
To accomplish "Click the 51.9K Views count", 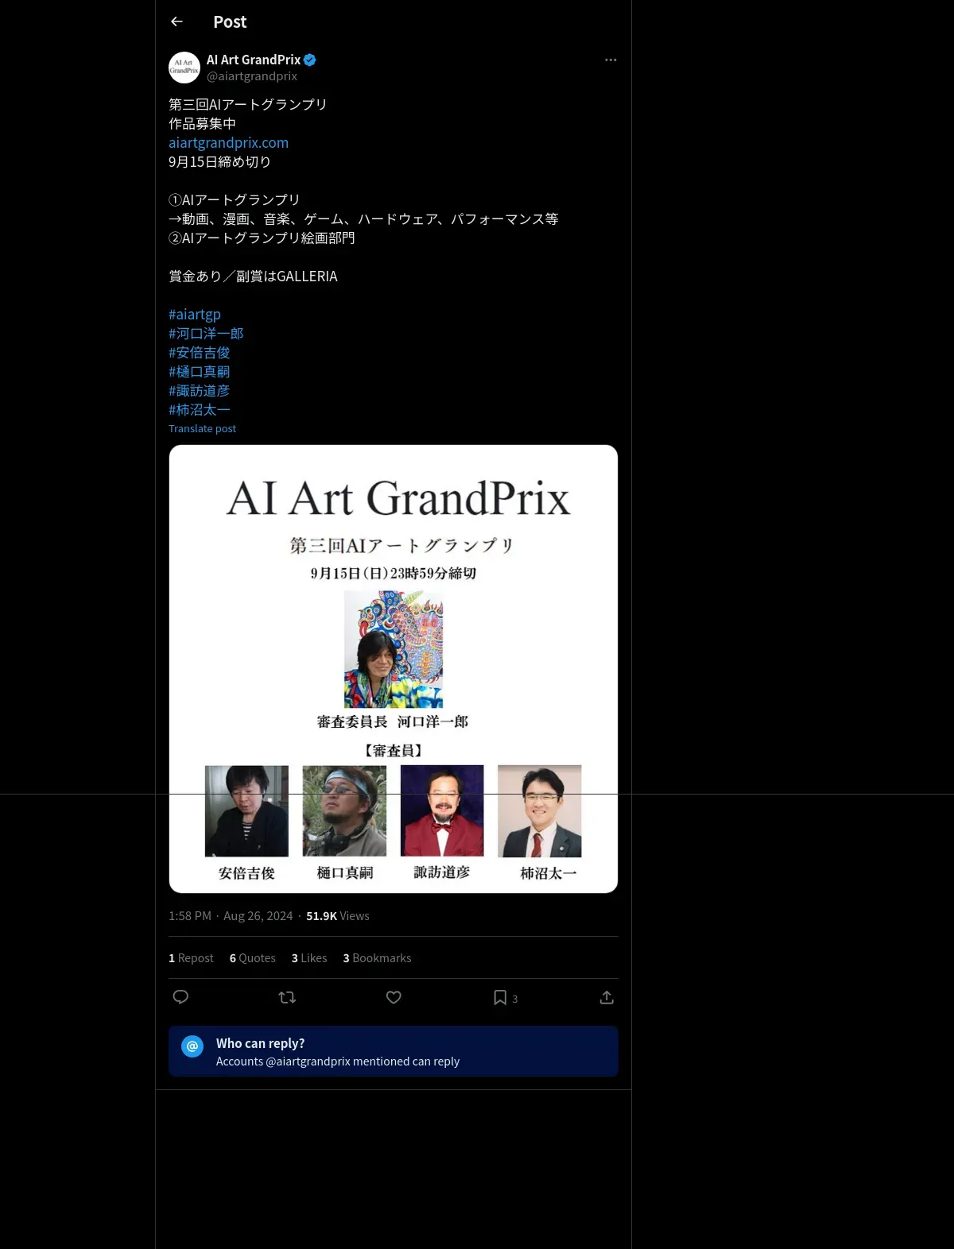I will click(x=338, y=916).
